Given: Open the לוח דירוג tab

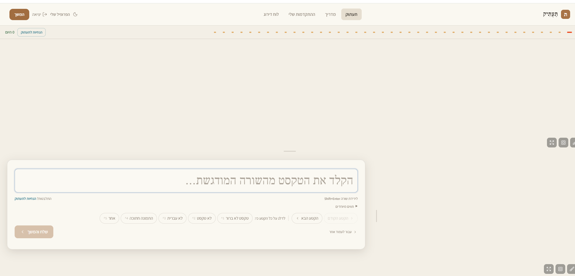Looking at the screenshot, I should [271, 14].
